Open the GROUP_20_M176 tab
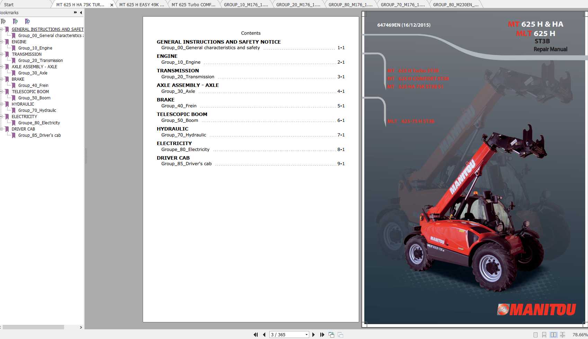Screen dimensions: 588x339 [298, 5]
